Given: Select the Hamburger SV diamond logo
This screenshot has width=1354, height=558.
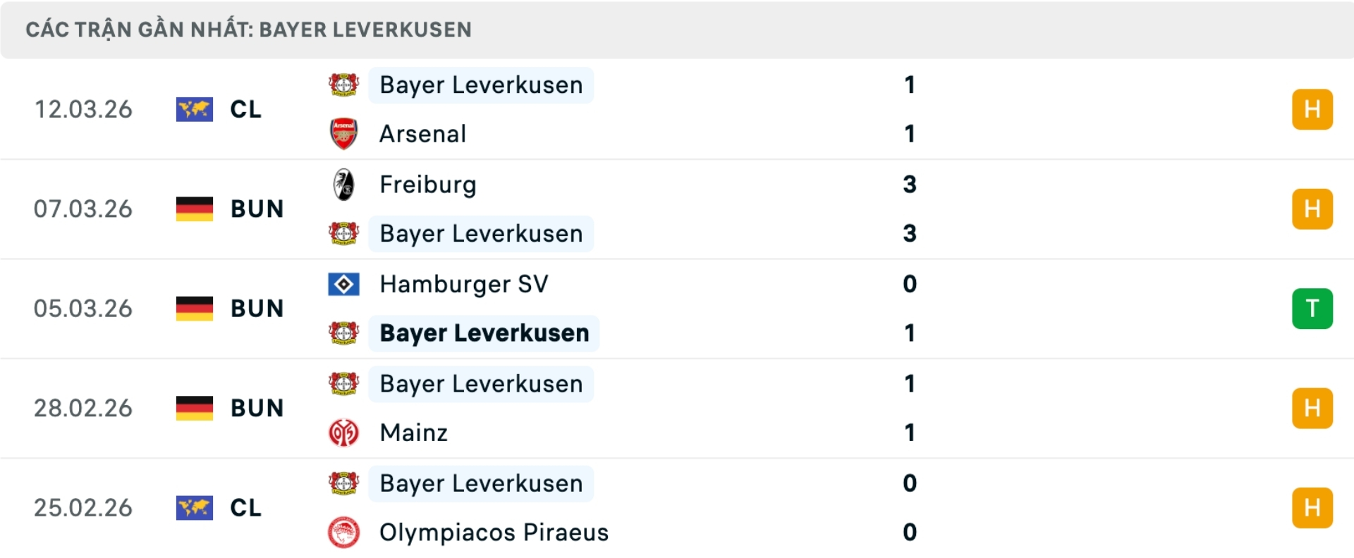Looking at the screenshot, I should click(x=343, y=284).
